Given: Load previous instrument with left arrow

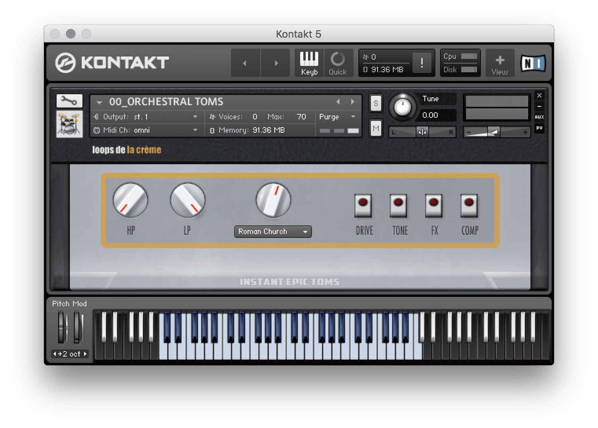Looking at the screenshot, I should pos(338,102).
